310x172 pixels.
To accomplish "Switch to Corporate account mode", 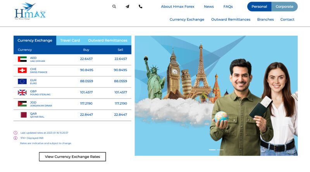I will tap(284, 7).
